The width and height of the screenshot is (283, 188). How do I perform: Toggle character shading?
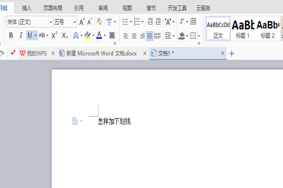[x=112, y=36]
